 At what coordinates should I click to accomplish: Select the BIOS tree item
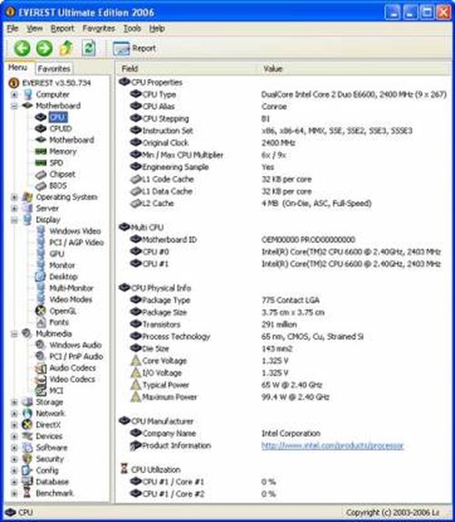coord(58,185)
